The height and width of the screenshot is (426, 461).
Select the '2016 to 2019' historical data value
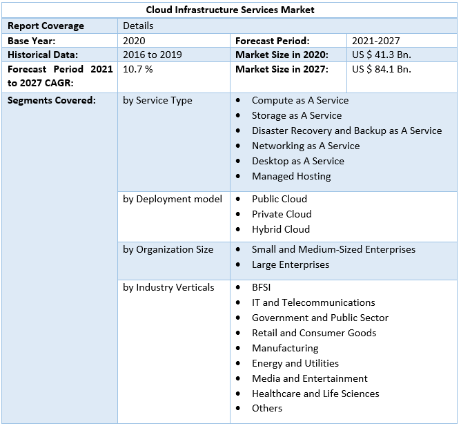click(x=153, y=55)
